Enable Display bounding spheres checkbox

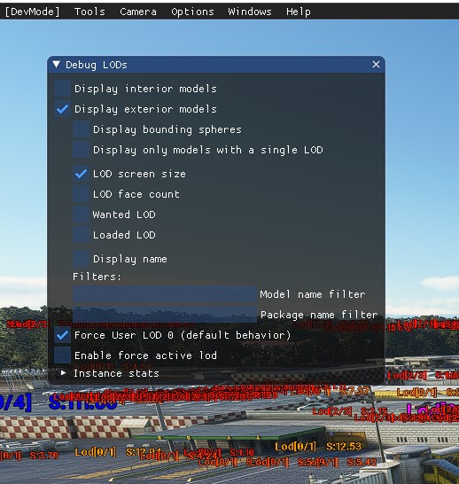pos(82,129)
